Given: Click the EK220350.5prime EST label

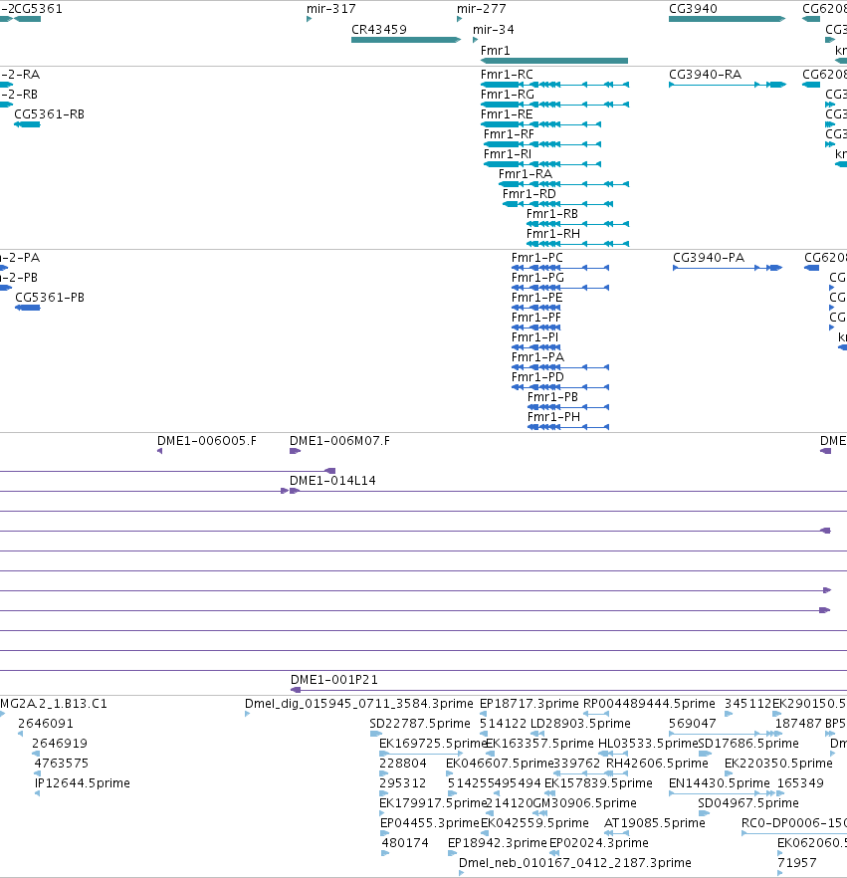Looking at the screenshot, I should click(x=778, y=764).
